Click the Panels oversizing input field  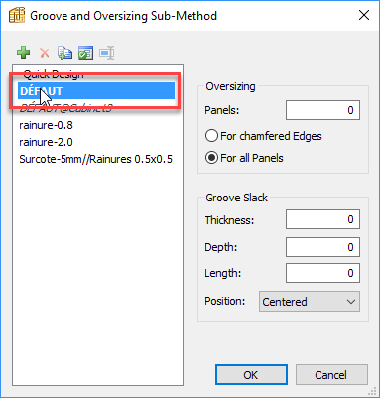point(322,110)
